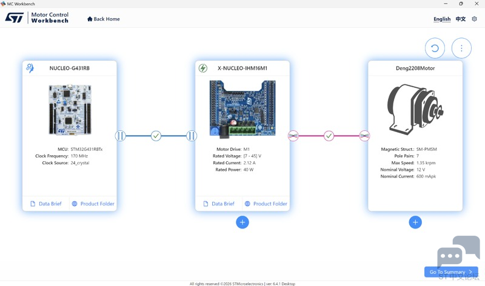Click the ST logo in the header
The width and height of the screenshot is (485, 286).
click(x=14, y=18)
